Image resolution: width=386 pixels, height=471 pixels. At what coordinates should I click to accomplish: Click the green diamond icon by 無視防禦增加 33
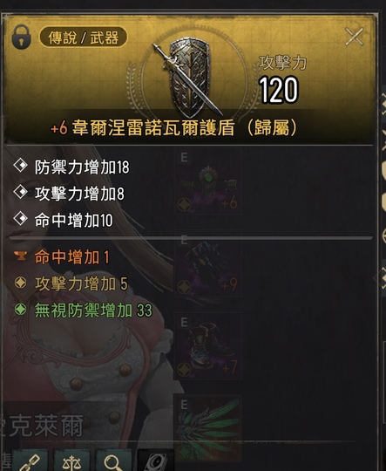click(x=20, y=310)
